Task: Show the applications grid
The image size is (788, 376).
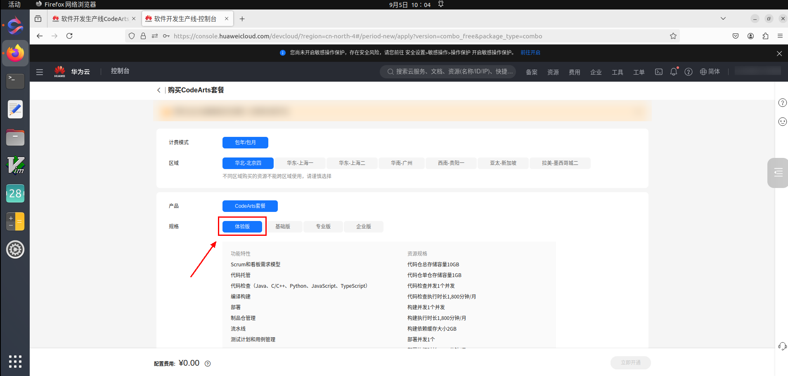Action: pyautogui.click(x=15, y=361)
